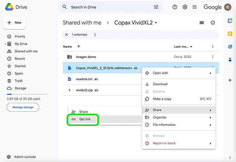Open Google Calendar side panel
The height and width of the screenshot is (162, 236).
230,21
